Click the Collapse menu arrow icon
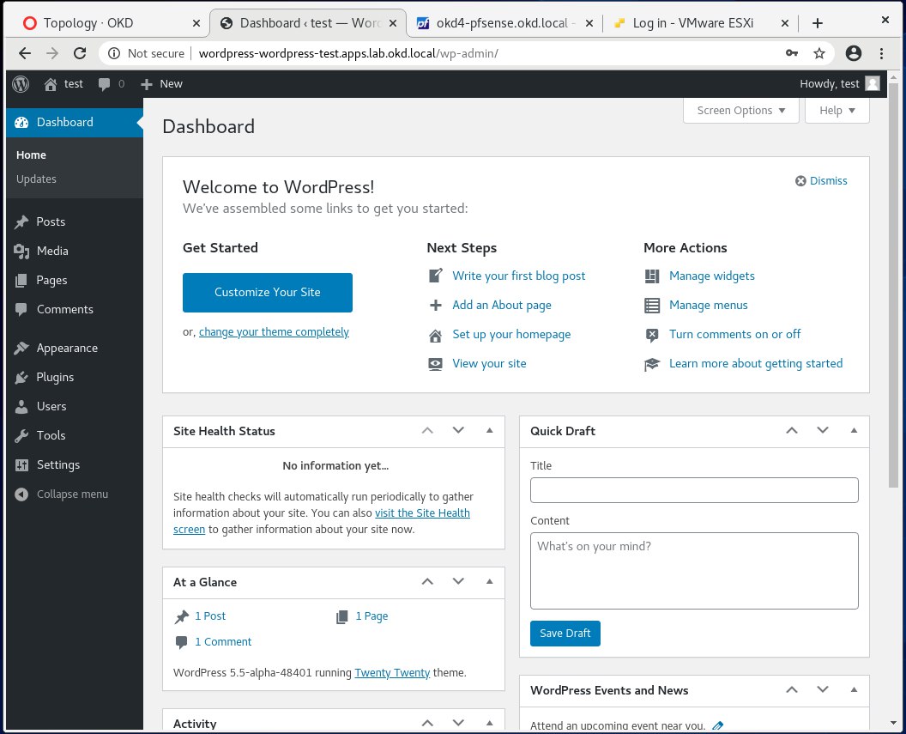 click(21, 494)
